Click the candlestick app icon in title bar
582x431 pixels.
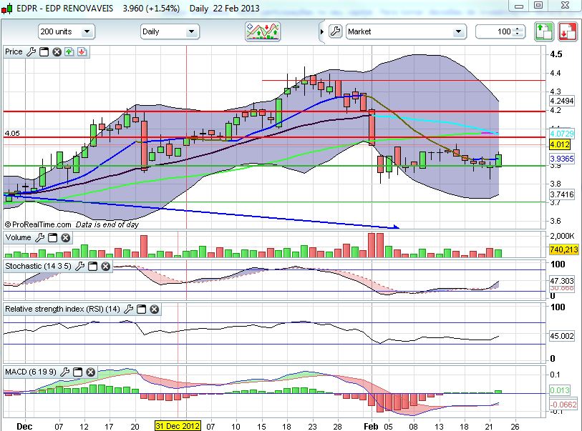tap(6, 9)
